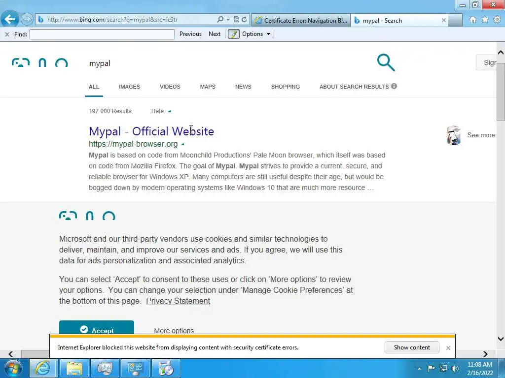Click the vertical scrollbar up arrow
The width and height of the screenshot is (505, 378).
(x=501, y=52)
